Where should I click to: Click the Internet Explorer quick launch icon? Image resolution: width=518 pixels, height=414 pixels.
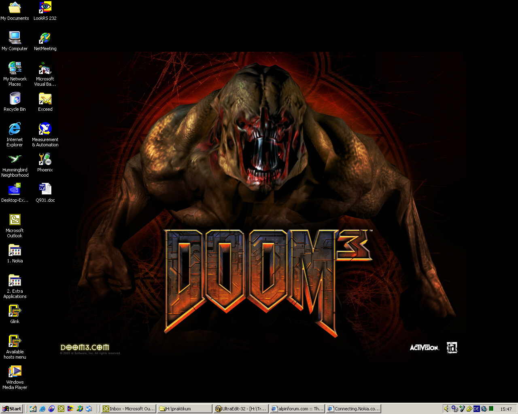click(42, 409)
